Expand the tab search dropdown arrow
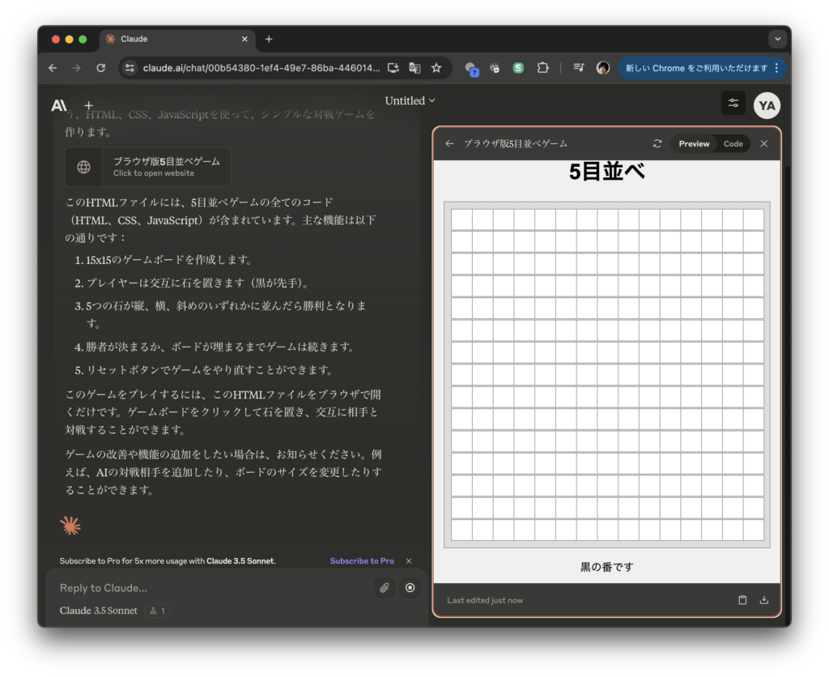 click(777, 39)
